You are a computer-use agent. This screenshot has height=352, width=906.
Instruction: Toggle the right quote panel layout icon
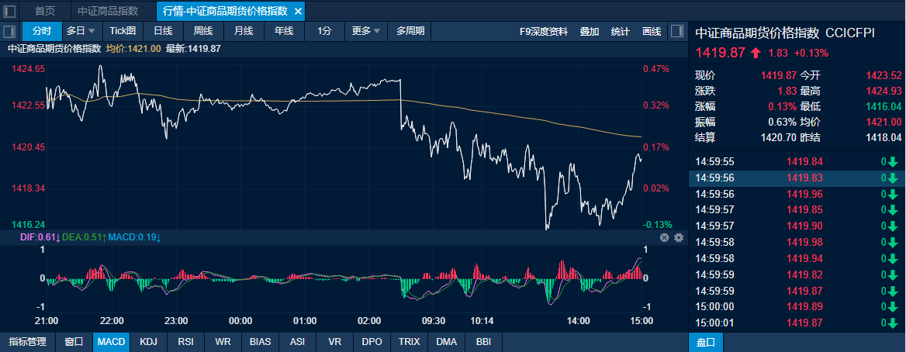coord(677,32)
